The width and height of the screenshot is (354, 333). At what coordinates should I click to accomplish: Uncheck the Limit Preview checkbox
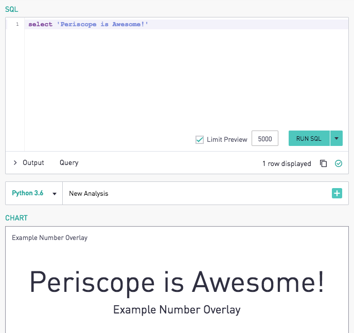pos(200,140)
